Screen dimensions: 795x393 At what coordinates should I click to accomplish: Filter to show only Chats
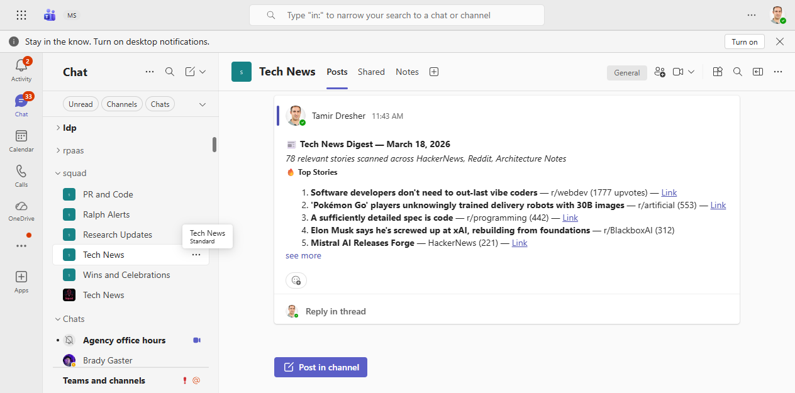160,103
